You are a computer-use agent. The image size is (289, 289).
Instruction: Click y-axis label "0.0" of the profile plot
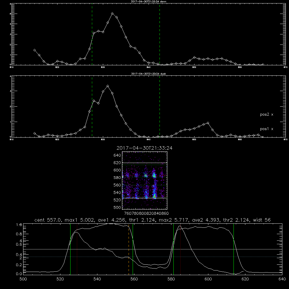19,274
